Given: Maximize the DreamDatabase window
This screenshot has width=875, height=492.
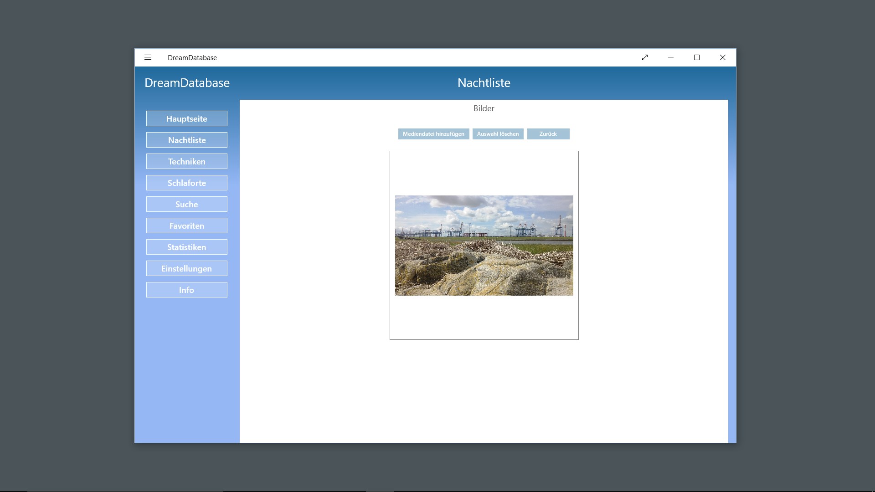Looking at the screenshot, I should pos(697,57).
